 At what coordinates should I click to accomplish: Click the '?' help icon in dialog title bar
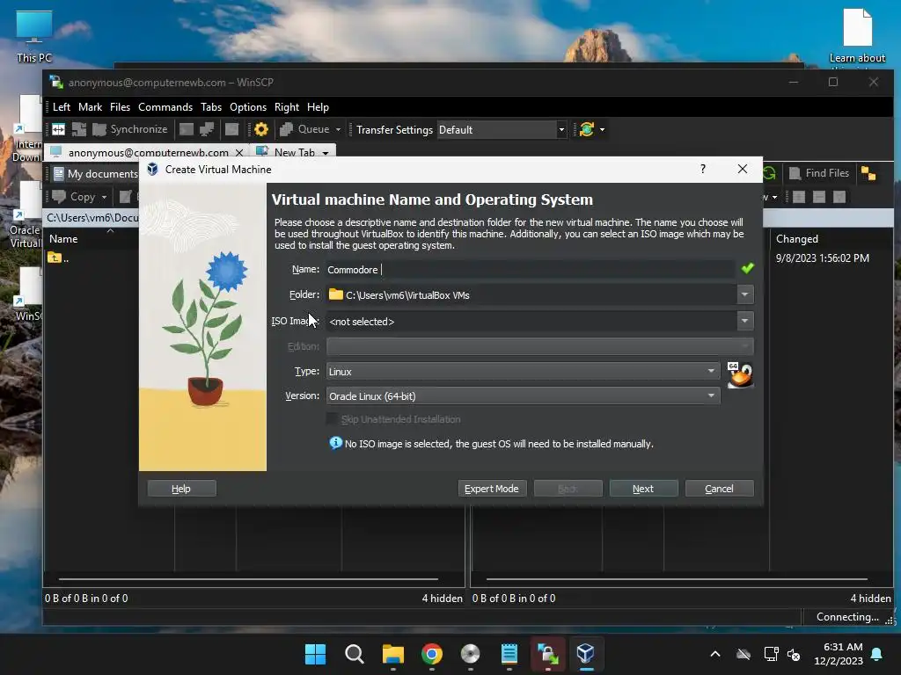[703, 169]
